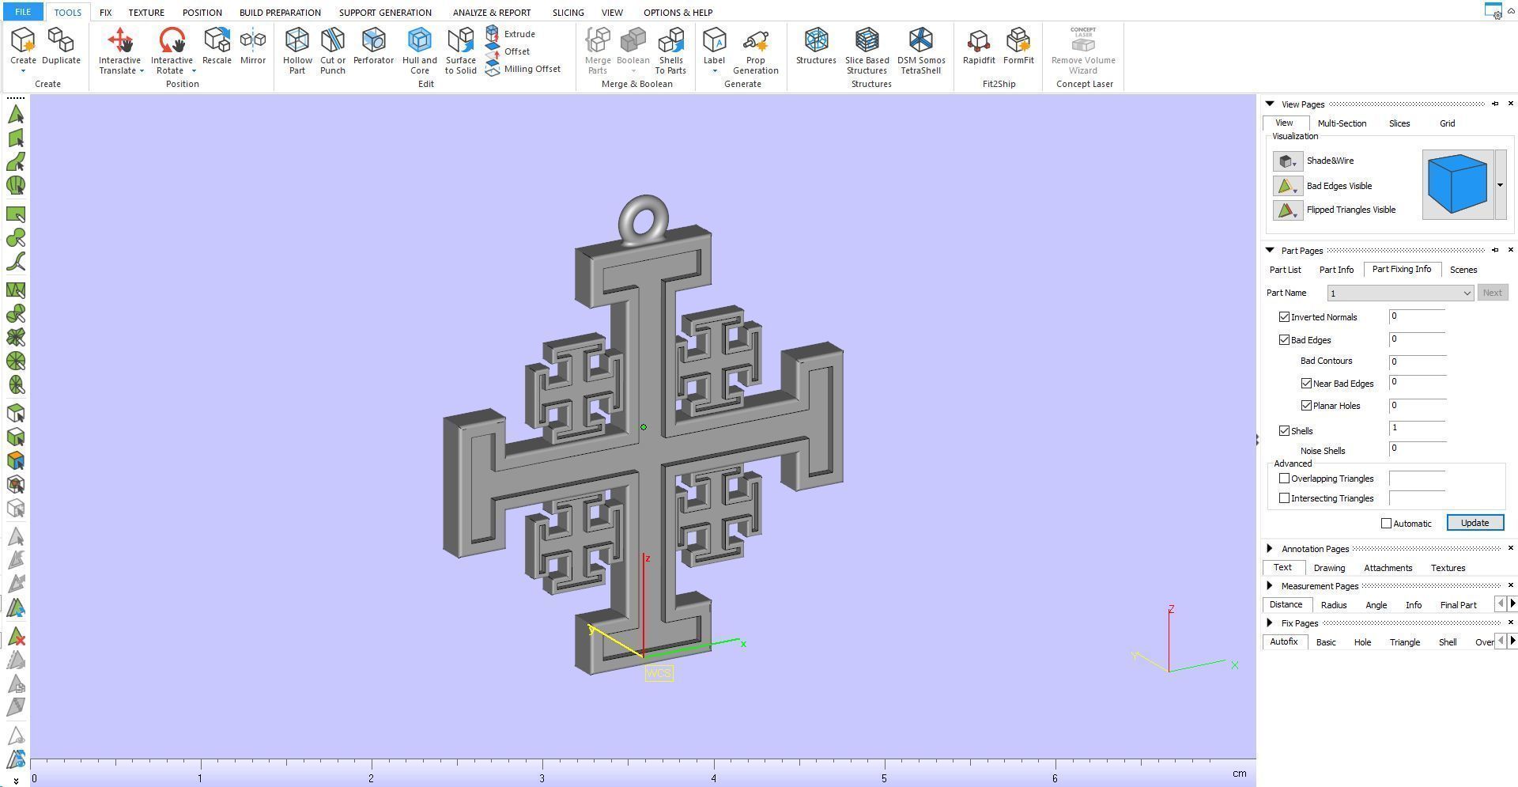
Task: Click the Offset tool
Action: pyautogui.click(x=508, y=51)
